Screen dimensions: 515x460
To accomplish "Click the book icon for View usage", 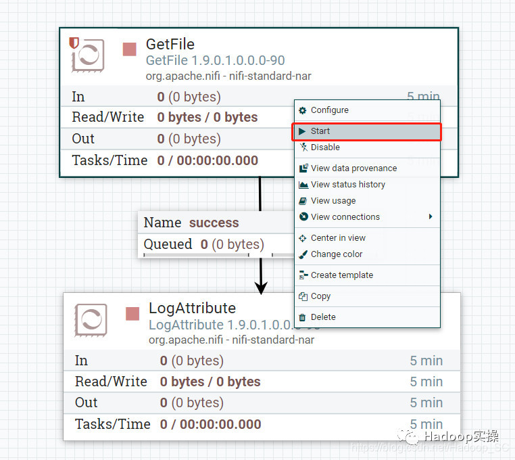I will point(303,201).
